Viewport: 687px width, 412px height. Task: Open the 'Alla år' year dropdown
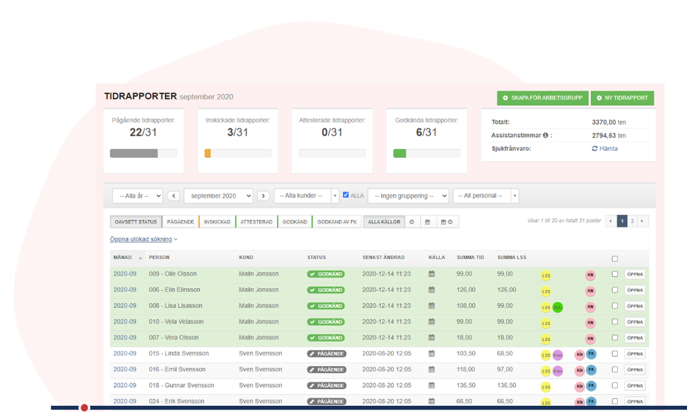pyautogui.click(x=138, y=195)
